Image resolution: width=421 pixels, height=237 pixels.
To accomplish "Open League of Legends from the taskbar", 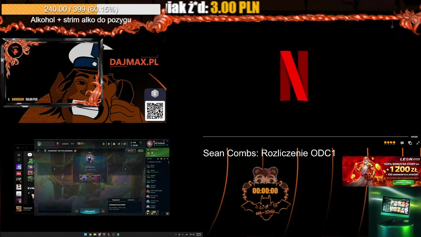I will [x=109, y=234].
